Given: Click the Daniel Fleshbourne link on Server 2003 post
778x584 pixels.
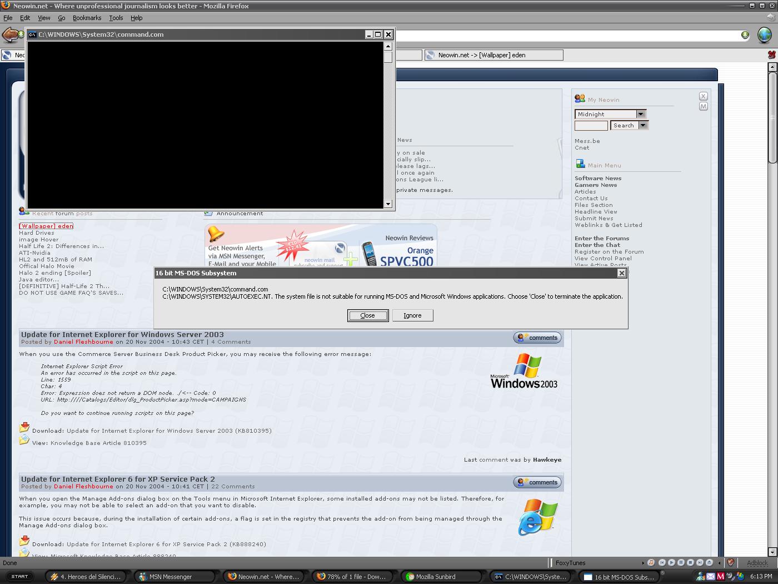Looking at the screenshot, I should coord(83,342).
